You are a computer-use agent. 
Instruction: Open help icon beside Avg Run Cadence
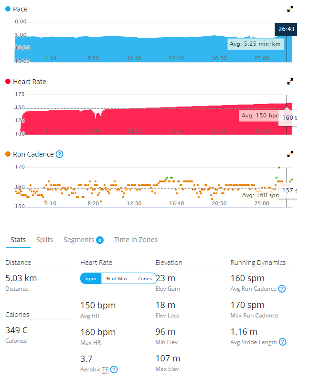(x=282, y=289)
